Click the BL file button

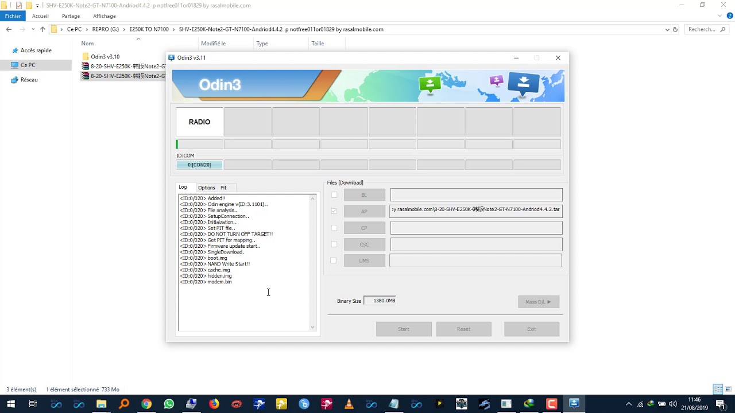coord(364,195)
